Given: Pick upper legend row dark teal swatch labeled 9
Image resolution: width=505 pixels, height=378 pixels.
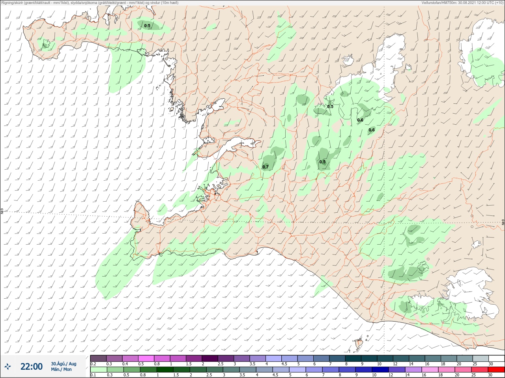Looking at the screenshot, I should click(x=370, y=358).
